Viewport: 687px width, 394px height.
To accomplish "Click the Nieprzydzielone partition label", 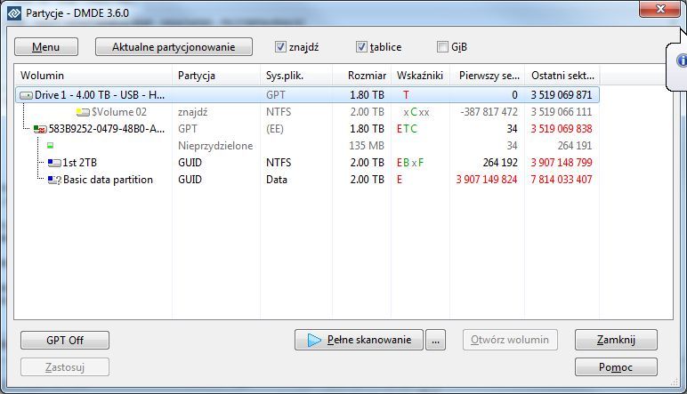I will click(x=215, y=146).
